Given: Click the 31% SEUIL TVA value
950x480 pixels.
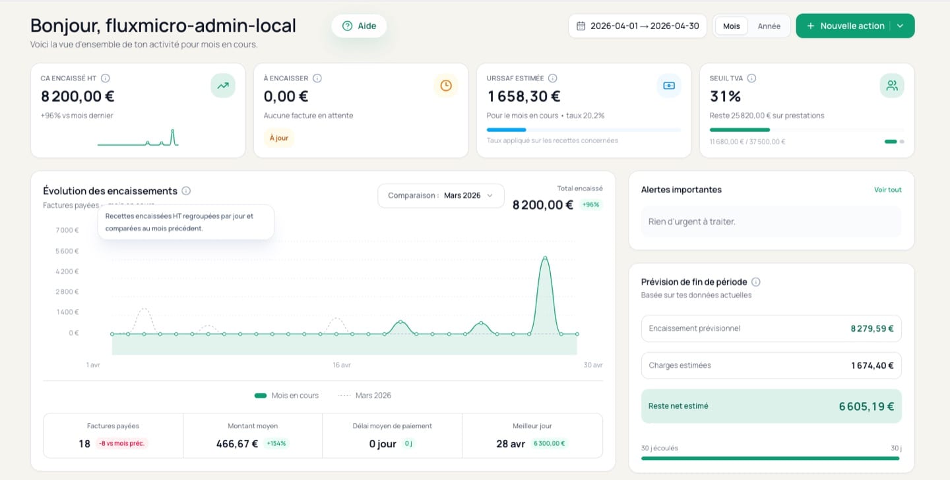Looking at the screenshot, I should click(x=726, y=97).
